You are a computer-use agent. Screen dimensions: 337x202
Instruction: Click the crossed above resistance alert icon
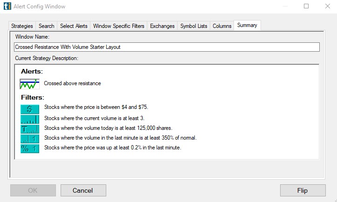[x=30, y=84]
